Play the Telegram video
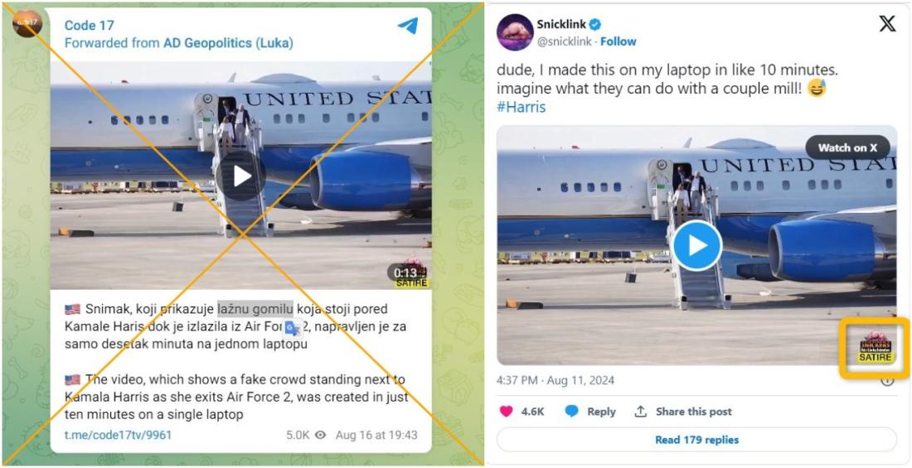 coord(240,176)
